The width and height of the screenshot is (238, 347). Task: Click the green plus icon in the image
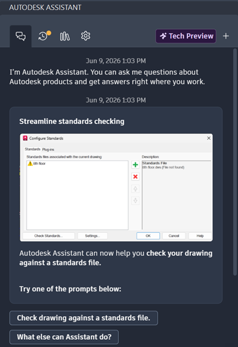[x=136, y=165]
